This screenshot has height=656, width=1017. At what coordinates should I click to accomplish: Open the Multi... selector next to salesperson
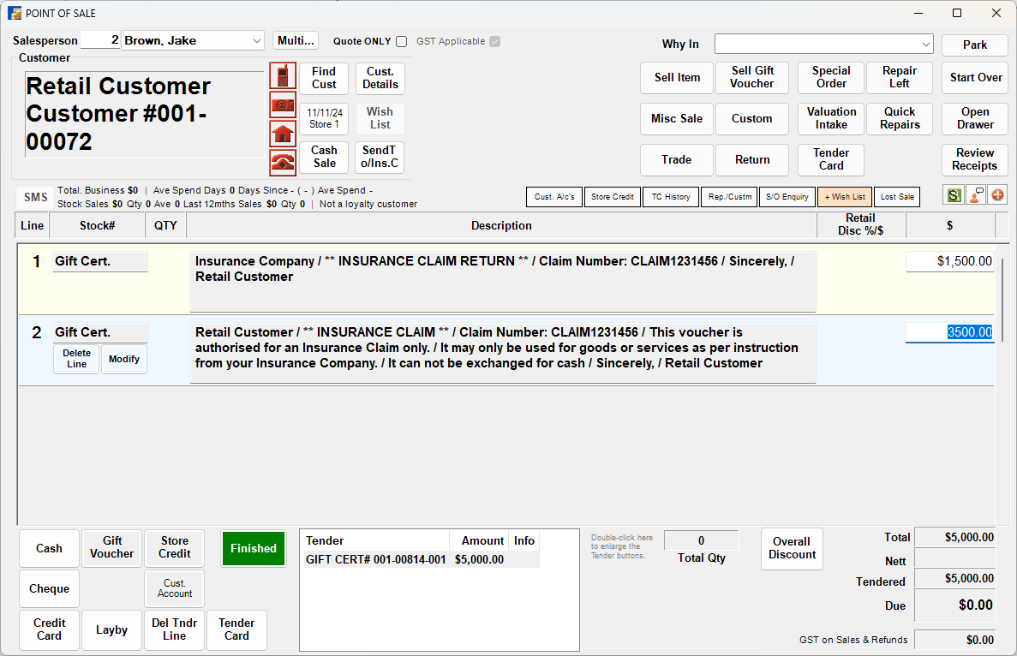295,39
